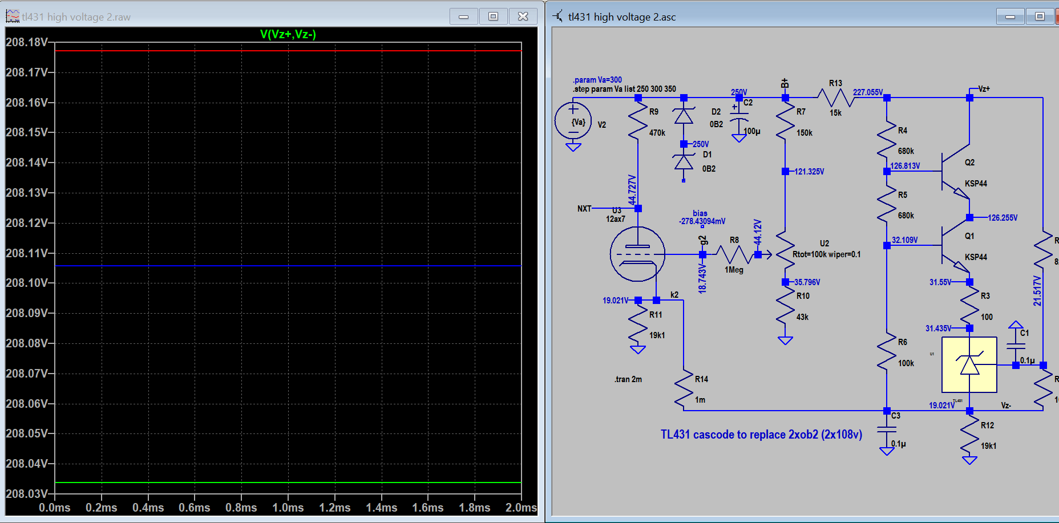
Task: Click the .step param Va list directive
Action: tap(624, 89)
